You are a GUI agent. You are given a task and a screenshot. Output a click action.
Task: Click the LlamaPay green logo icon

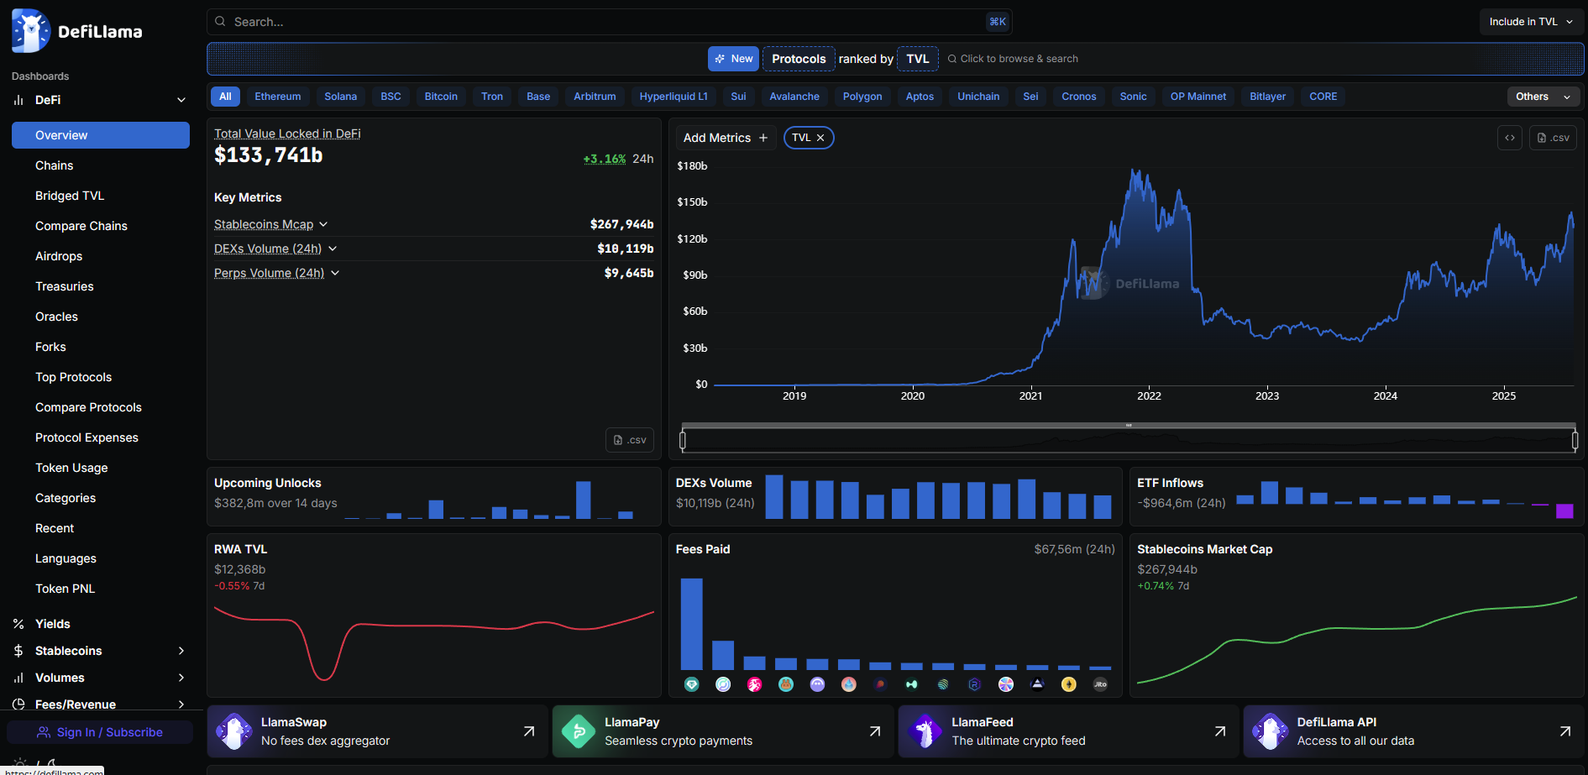pos(579,731)
